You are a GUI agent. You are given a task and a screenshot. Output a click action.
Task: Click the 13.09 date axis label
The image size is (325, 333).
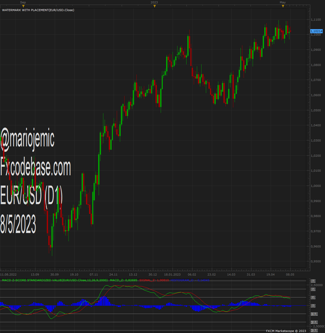click(x=35, y=274)
